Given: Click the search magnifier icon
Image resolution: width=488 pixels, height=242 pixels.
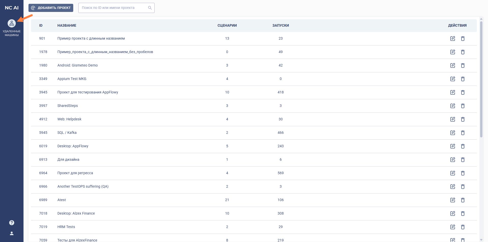Looking at the screenshot, I should [150, 8].
